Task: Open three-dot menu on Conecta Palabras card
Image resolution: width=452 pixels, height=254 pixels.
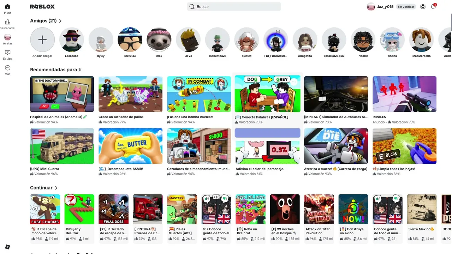Action: click(294, 81)
